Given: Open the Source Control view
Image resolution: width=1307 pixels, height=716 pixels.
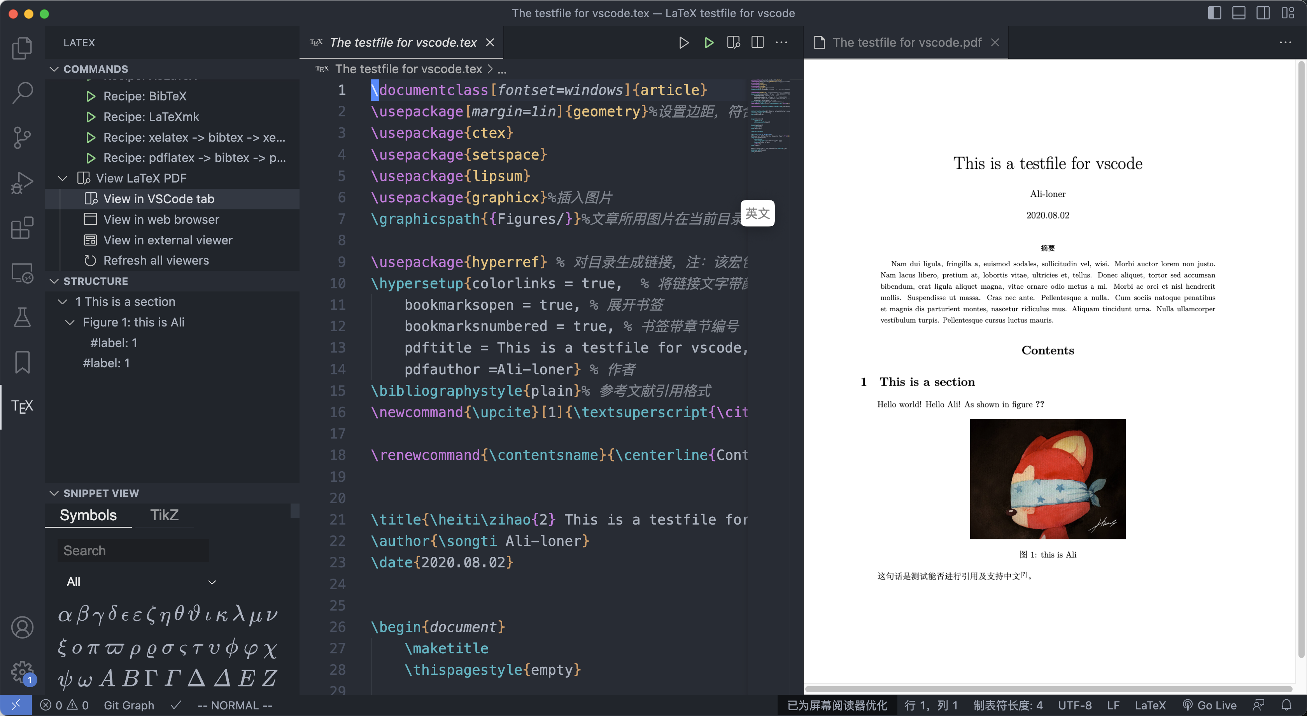Looking at the screenshot, I should 22,137.
